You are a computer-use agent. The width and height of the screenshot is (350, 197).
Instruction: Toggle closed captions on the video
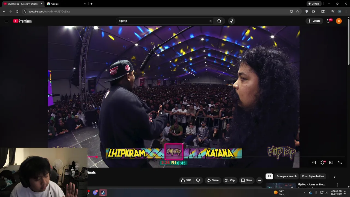pyautogui.click(x=314, y=163)
